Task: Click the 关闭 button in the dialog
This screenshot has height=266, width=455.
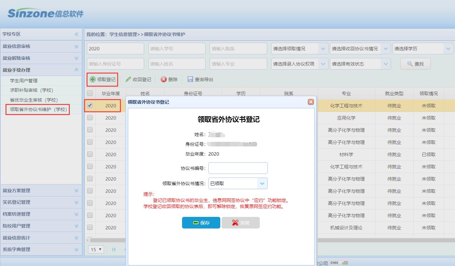Action: tap(241, 223)
